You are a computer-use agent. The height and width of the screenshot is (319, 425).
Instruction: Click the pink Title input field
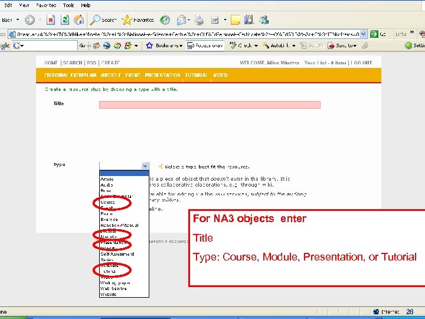pyautogui.click(x=210, y=105)
